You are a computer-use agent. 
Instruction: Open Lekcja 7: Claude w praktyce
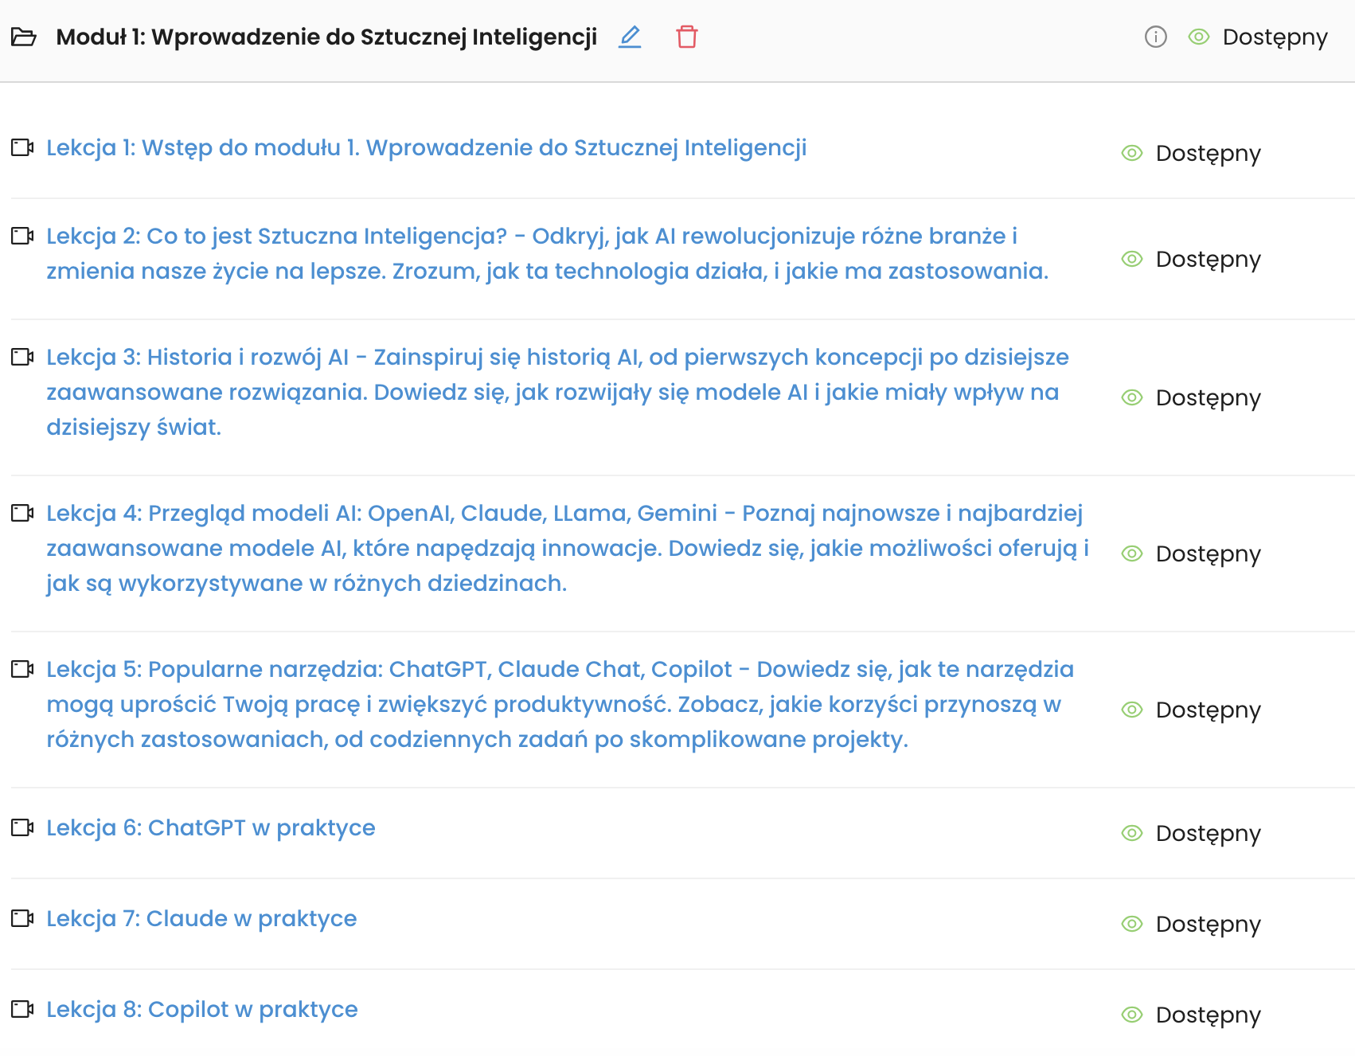[201, 919]
